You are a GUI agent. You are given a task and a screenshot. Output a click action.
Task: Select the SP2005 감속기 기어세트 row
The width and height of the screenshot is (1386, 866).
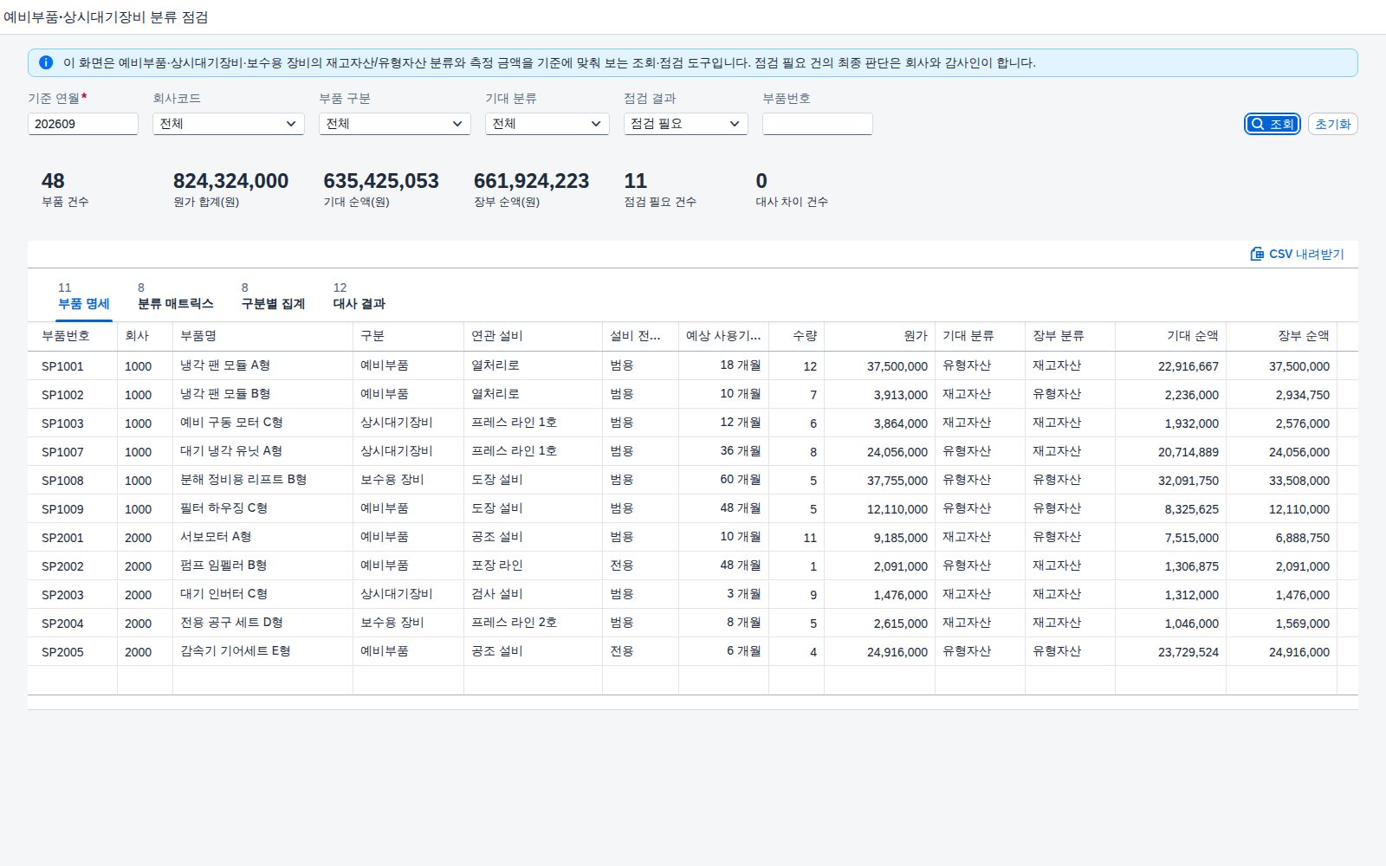[x=693, y=651]
